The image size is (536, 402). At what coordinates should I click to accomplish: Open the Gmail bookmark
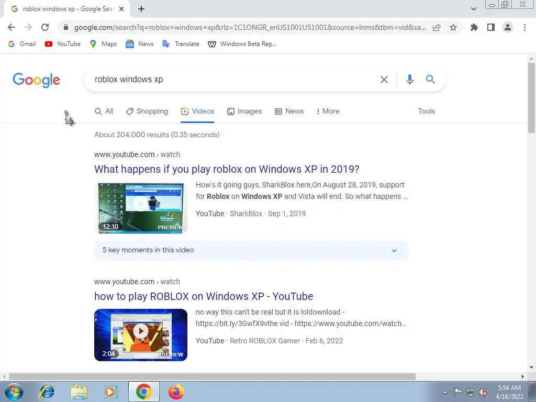(x=22, y=44)
